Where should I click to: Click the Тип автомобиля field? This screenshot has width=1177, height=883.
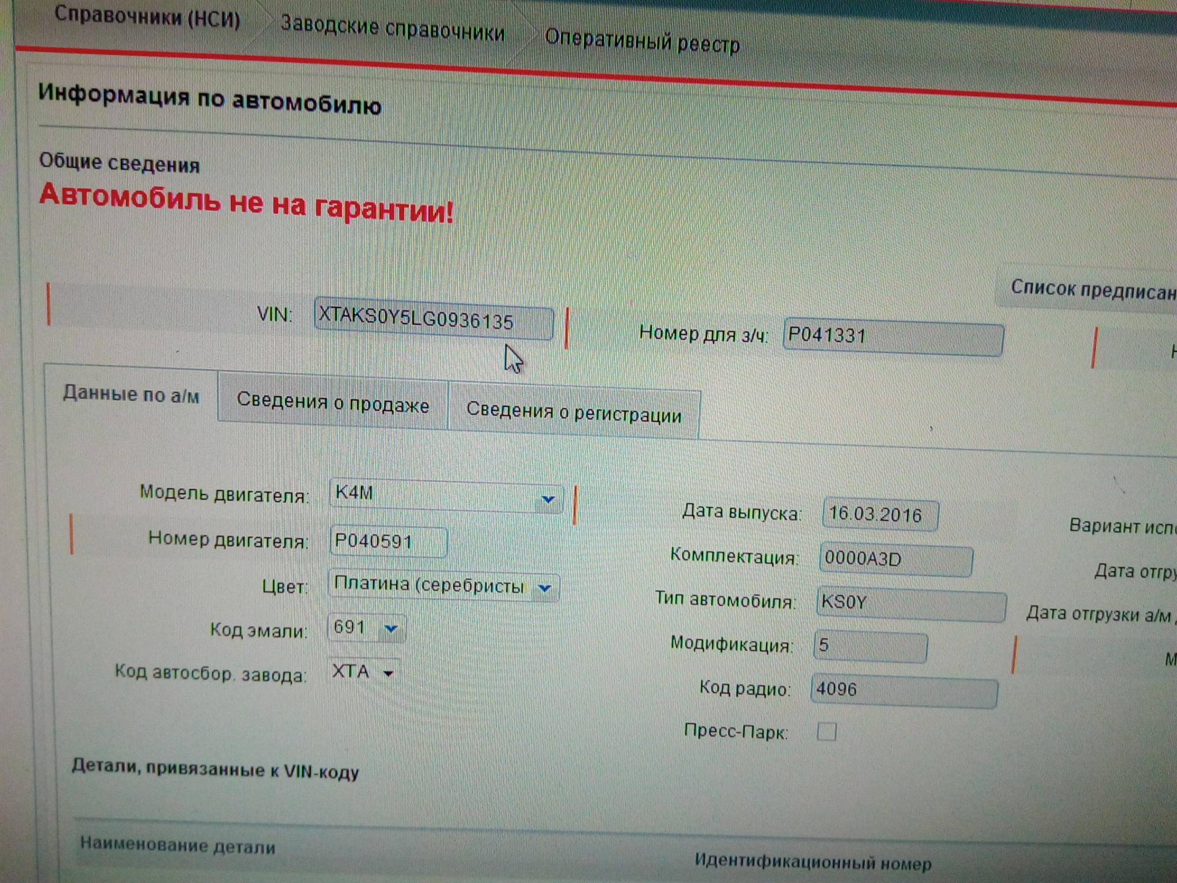coord(910,604)
